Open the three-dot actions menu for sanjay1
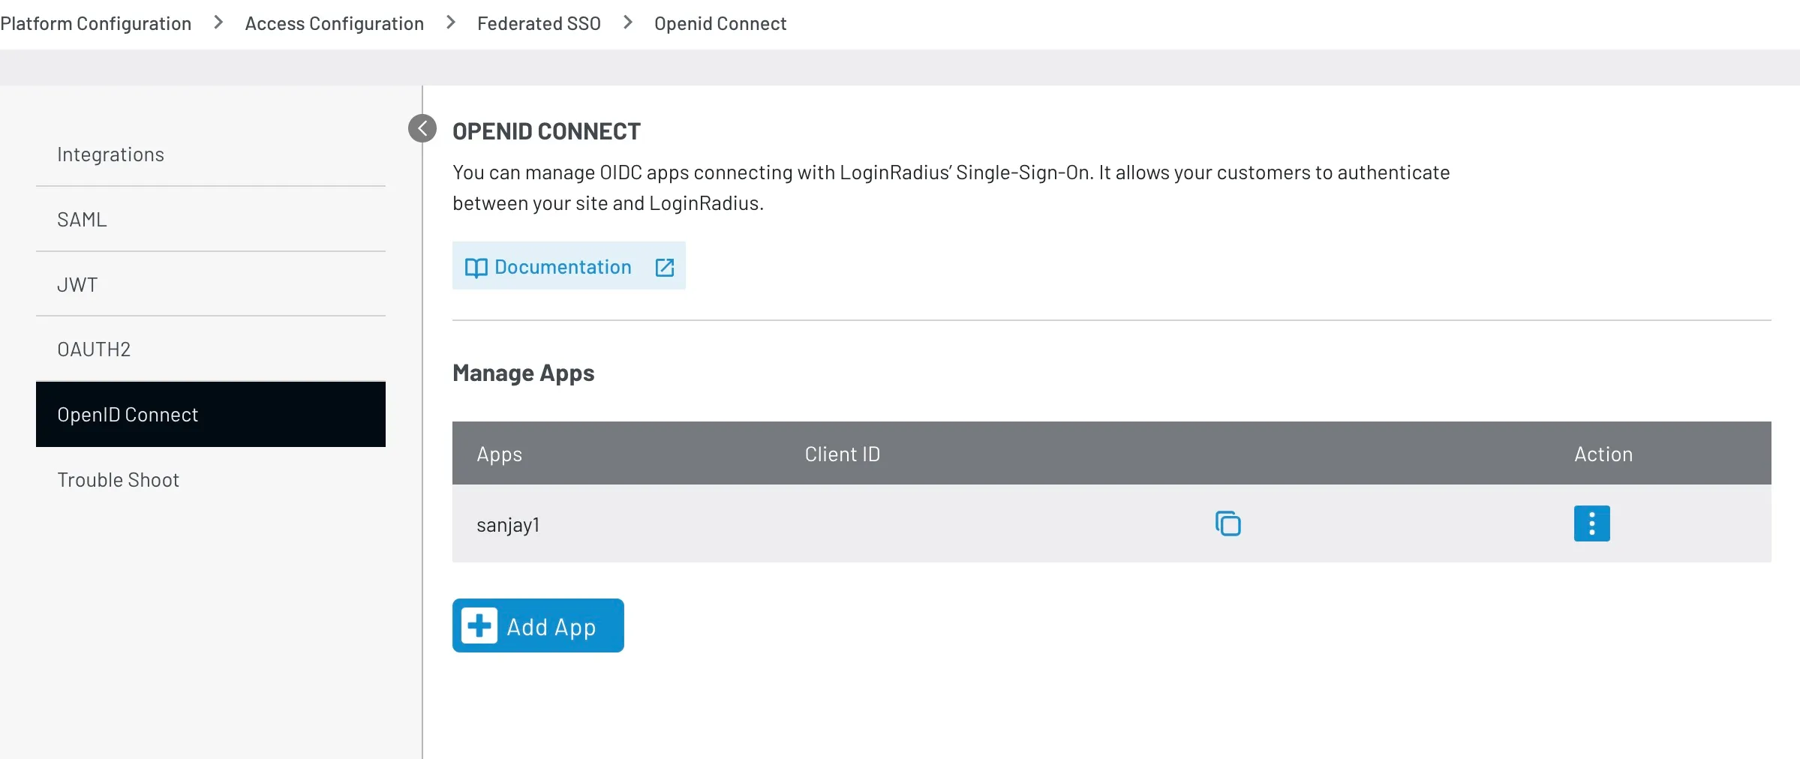Screen dimensions: 1800x759 pyautogui.click(x=1592, y=523)
